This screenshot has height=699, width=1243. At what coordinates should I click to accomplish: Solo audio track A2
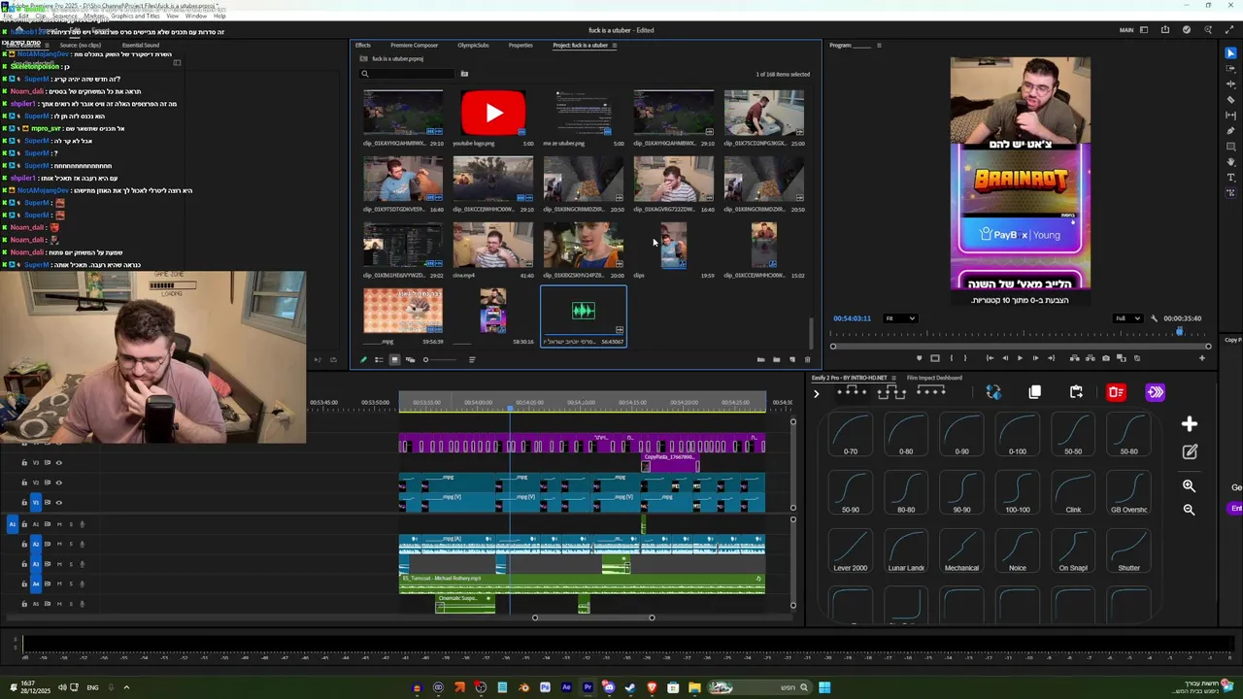click(70, 545)
